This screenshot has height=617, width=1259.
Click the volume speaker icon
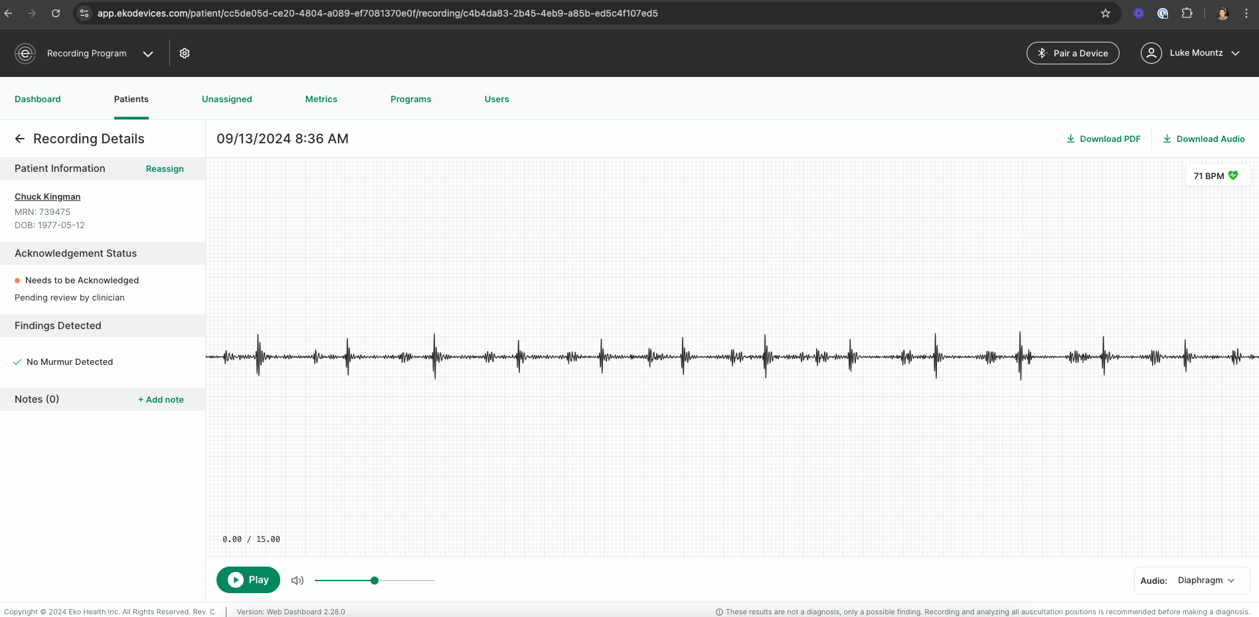pyautogui.click(x=297, y=581)
